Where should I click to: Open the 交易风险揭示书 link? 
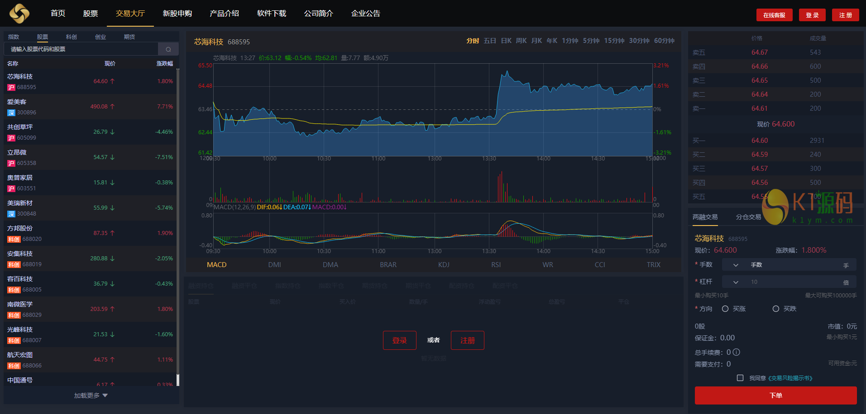click(x=790, y=378)
